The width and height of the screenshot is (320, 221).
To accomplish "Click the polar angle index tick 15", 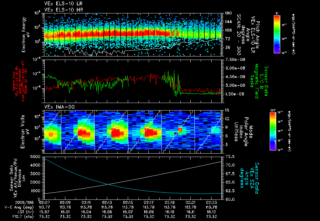I will [227, 110].
